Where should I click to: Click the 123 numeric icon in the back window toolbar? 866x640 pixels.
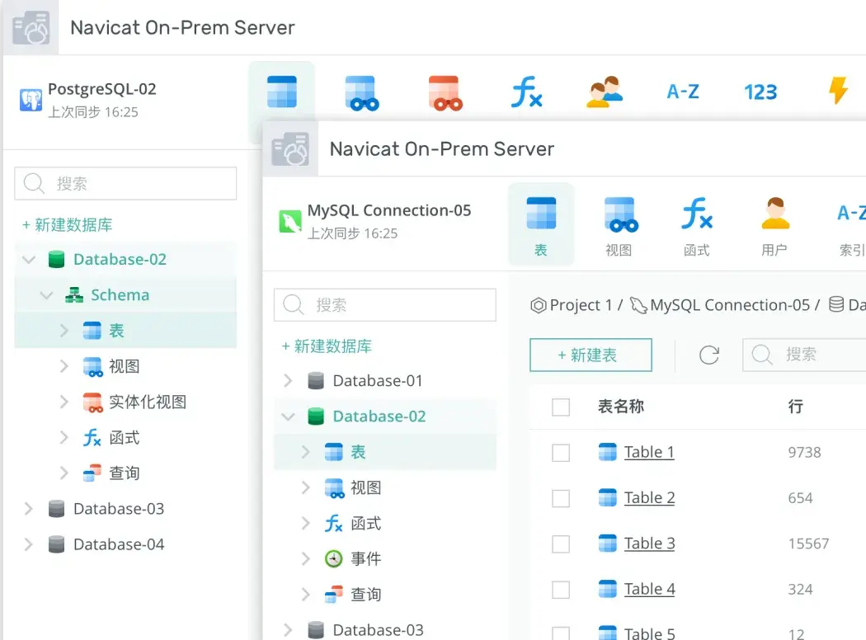click(760, 91)
